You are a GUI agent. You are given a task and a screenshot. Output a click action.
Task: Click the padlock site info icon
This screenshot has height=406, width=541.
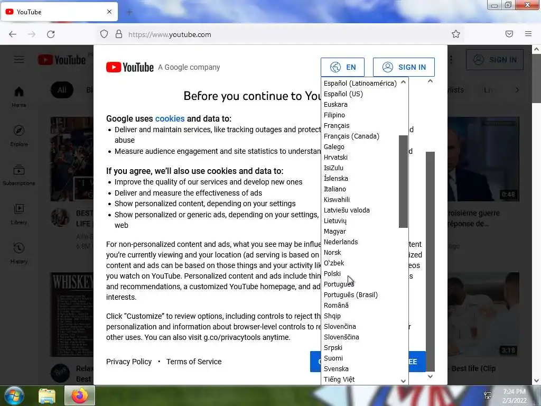119,34
